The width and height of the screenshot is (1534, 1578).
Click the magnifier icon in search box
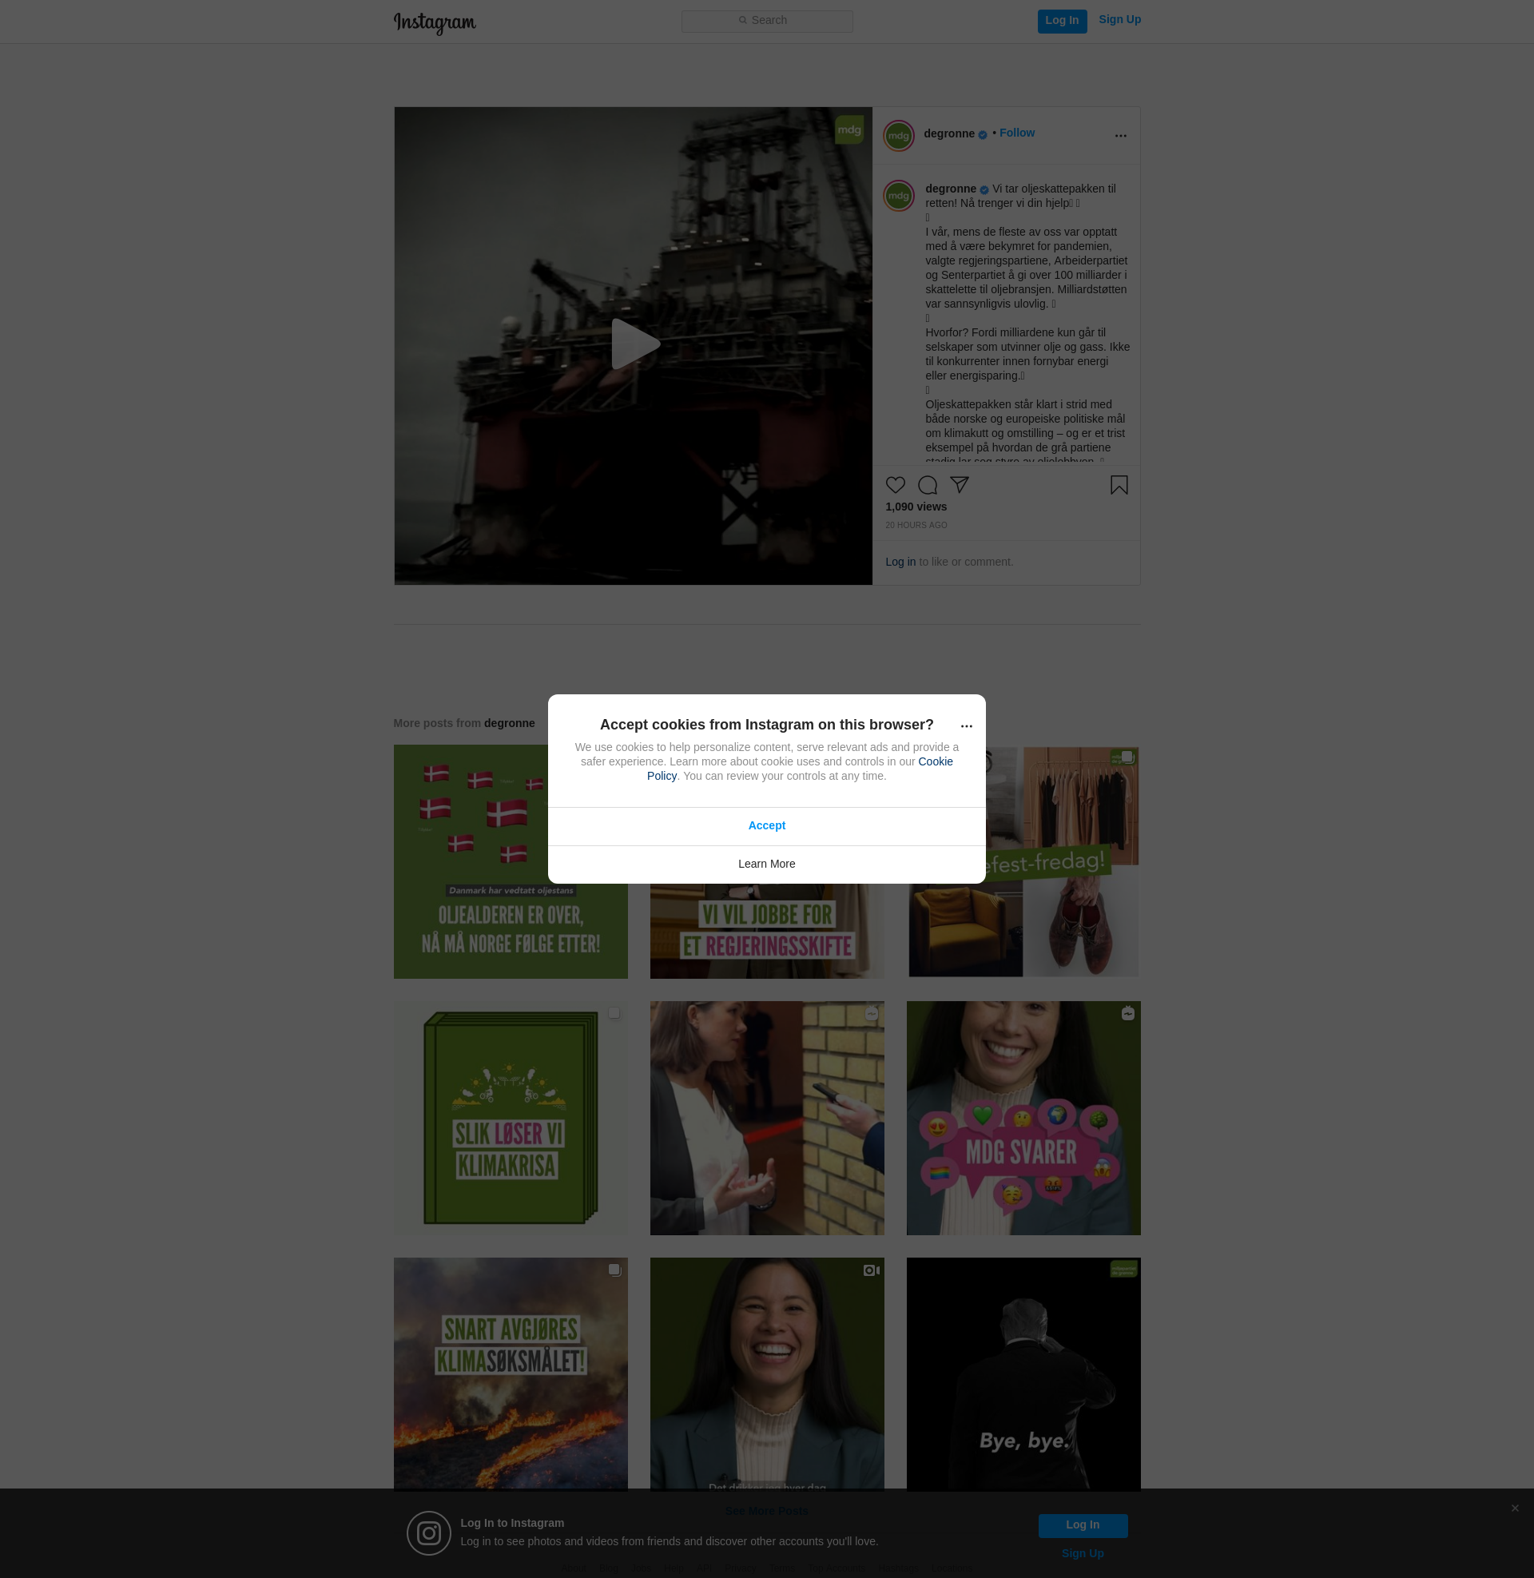pyautogui.click(x=743, y=20)
